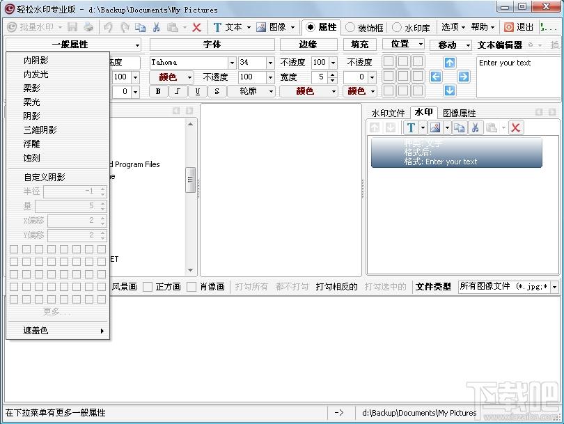Expand the 遮盖色 submenu
This screenshot has width=564, height=424.
tap(58, 331)
